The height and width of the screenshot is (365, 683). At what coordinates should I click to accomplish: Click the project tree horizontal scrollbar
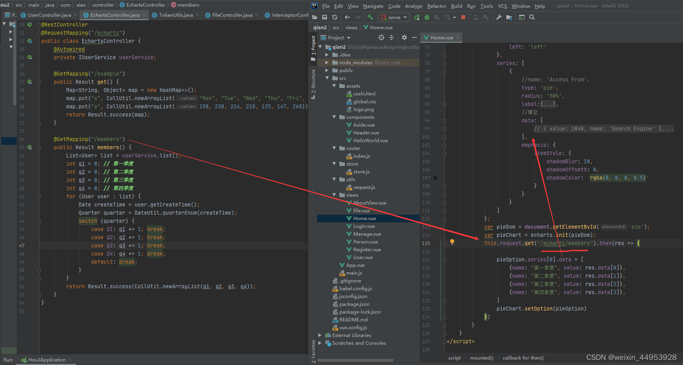pyautogui.click(x=355, y=360)
